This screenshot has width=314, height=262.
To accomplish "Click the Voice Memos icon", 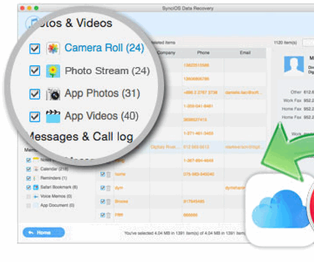I will [36, 196].
